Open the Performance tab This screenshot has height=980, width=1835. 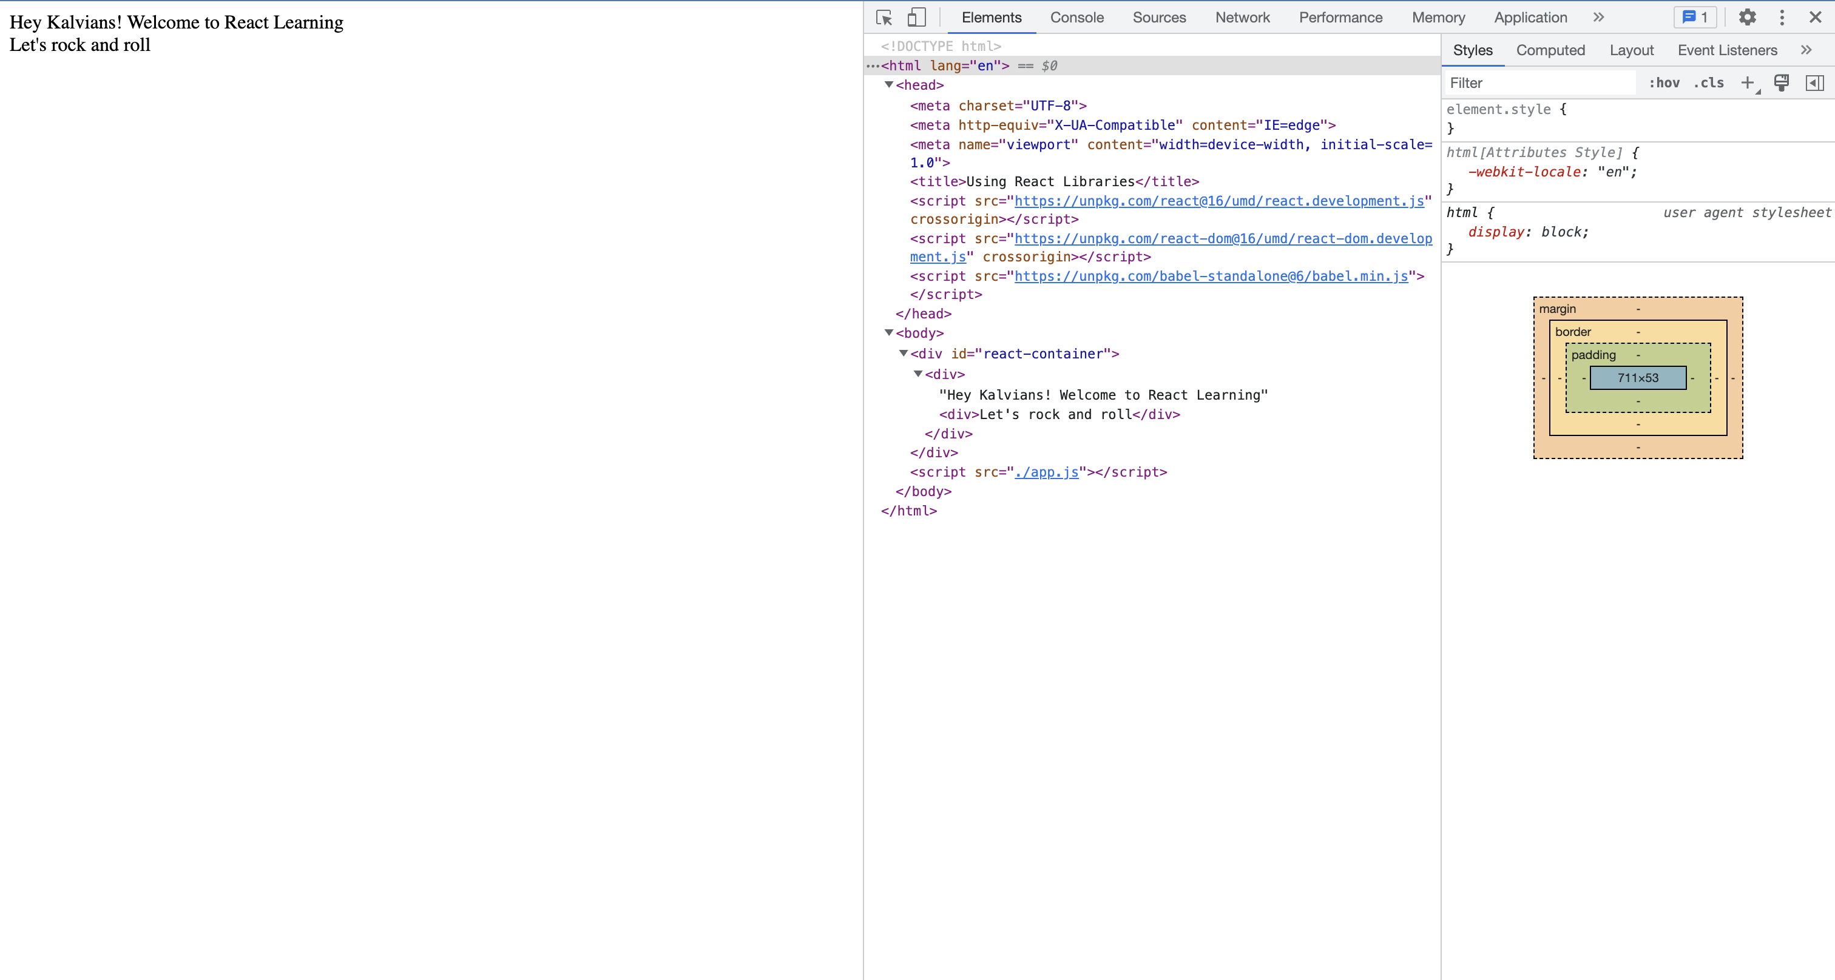pos(1340,18)
